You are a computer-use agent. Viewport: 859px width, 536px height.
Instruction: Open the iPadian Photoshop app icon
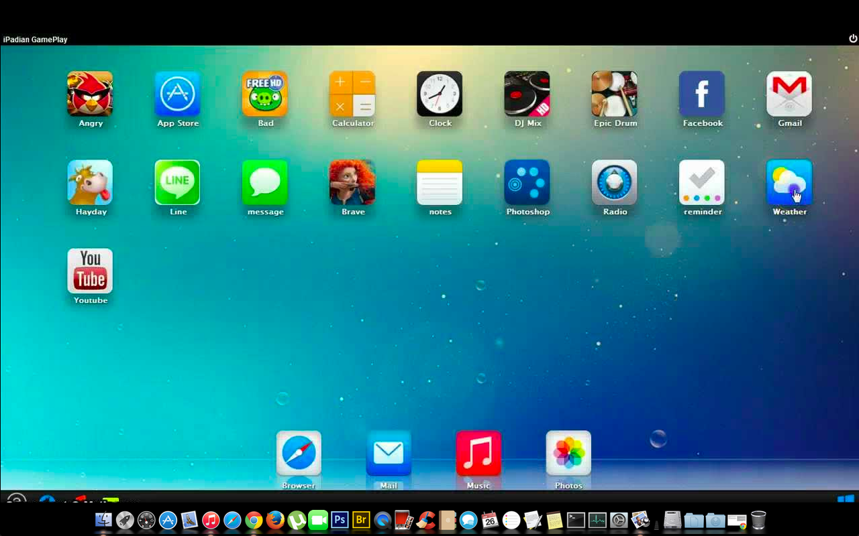[x=527, y=182]
